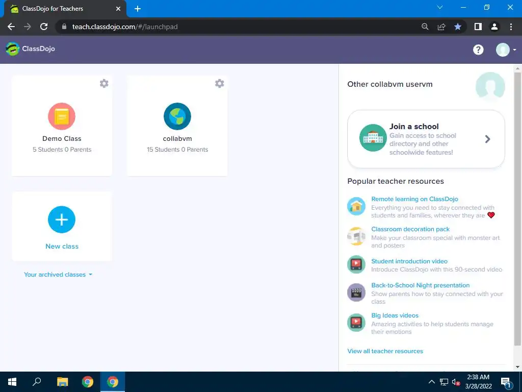Open a new browser tab
Viewport: 522px width, 392px height.
138,9
